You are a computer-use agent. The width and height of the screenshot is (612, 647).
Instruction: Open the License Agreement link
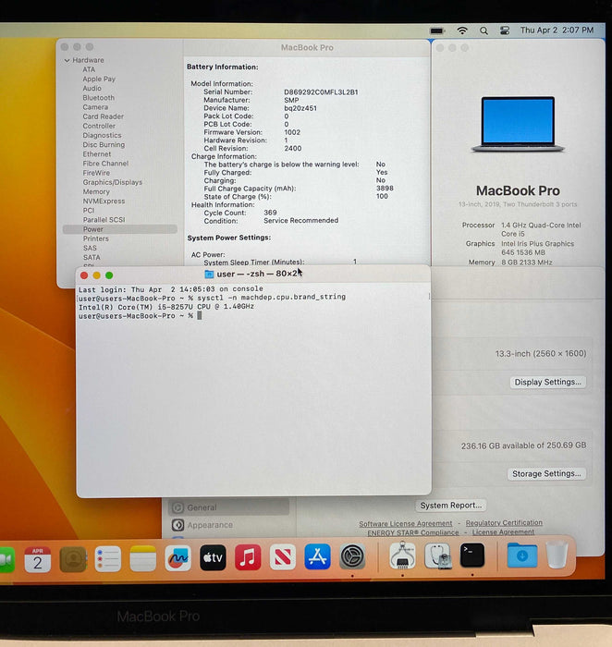503,532
